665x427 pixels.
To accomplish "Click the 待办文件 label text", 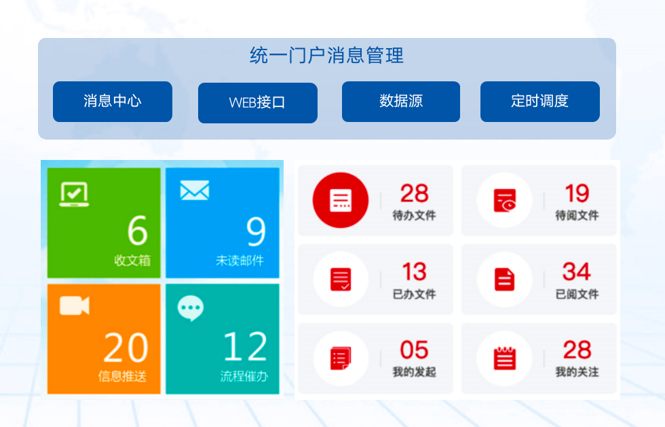I will (x=415, y=216).
